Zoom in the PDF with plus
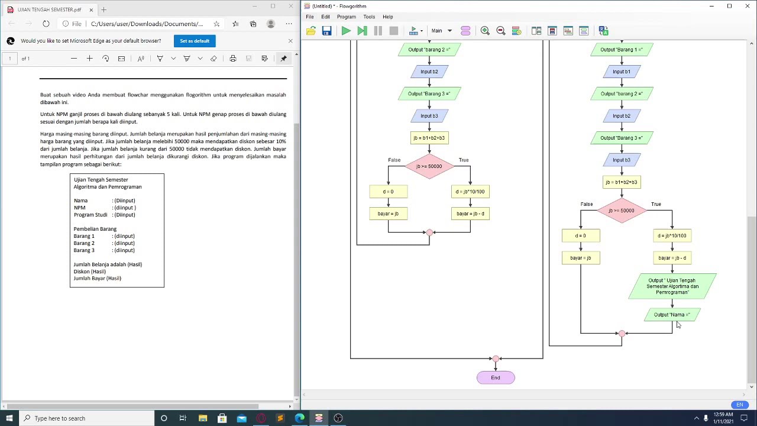Image resolution: width=757 pixels, height=426 pixels. click(89, 59)
